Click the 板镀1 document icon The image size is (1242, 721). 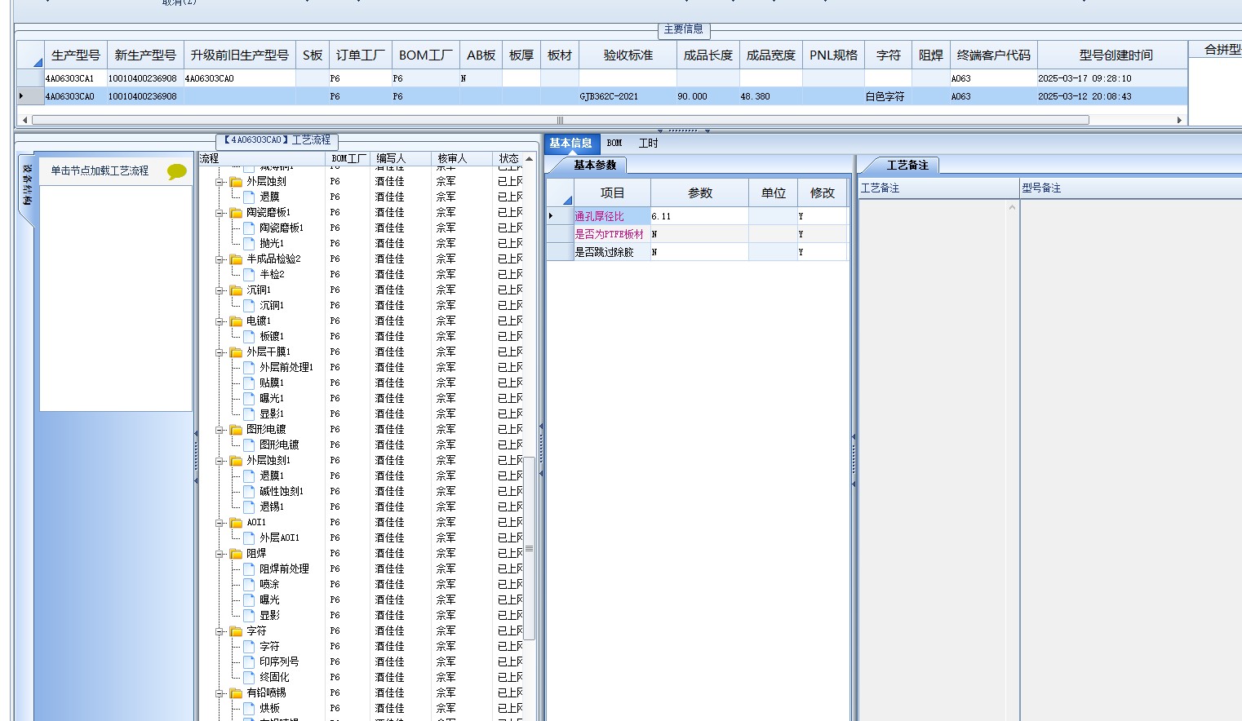pos(250,336)
